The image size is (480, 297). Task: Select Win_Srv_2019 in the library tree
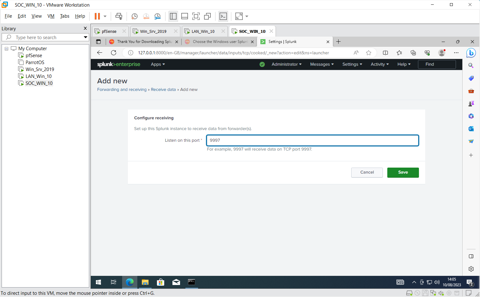click(40, 69)
